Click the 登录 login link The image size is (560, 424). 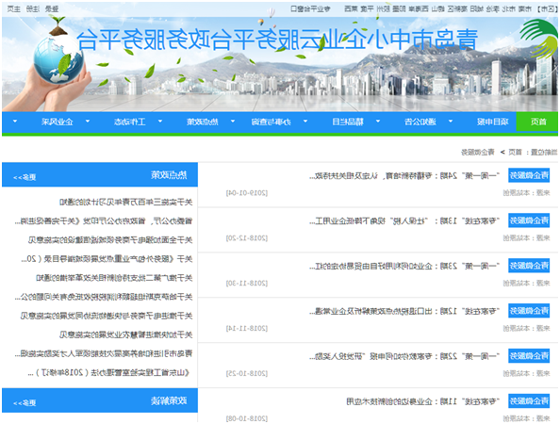pos(52,8)
